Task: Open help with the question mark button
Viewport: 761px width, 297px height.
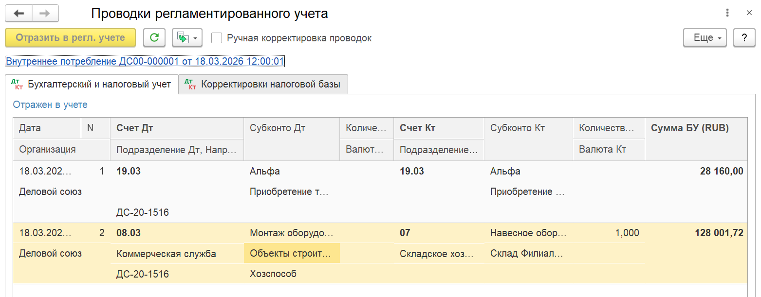Action: point(744,37)
